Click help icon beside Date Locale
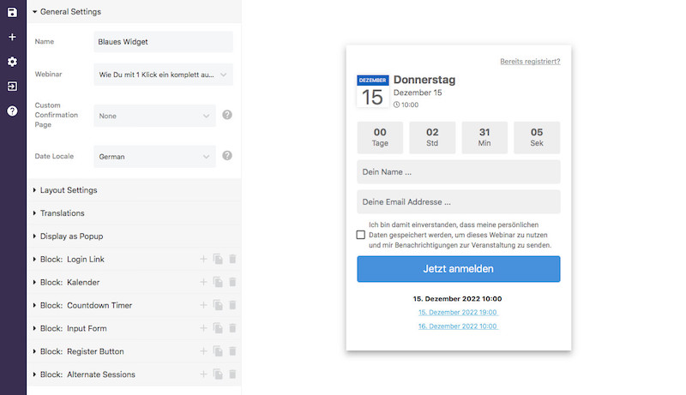The image size is (686, 395). [227, 156]
